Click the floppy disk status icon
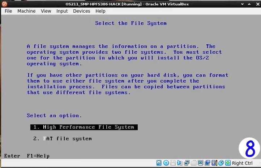This screenshot has height=168, width=261. (173, 163)
